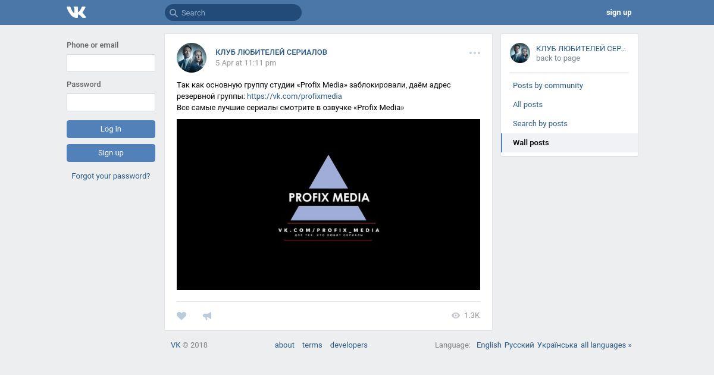714x375 pixels.
Task: Open КЛУБ ЛЮБИТЕЛЕЙ СЕРИАЛОВ post author link
Action: pos(271,52)
